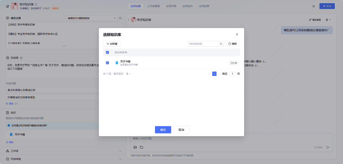This screenshot has width=343, height=164.
Task: Edit the 芳疗知识库 app name icon
Action: (x=36, y=4)
